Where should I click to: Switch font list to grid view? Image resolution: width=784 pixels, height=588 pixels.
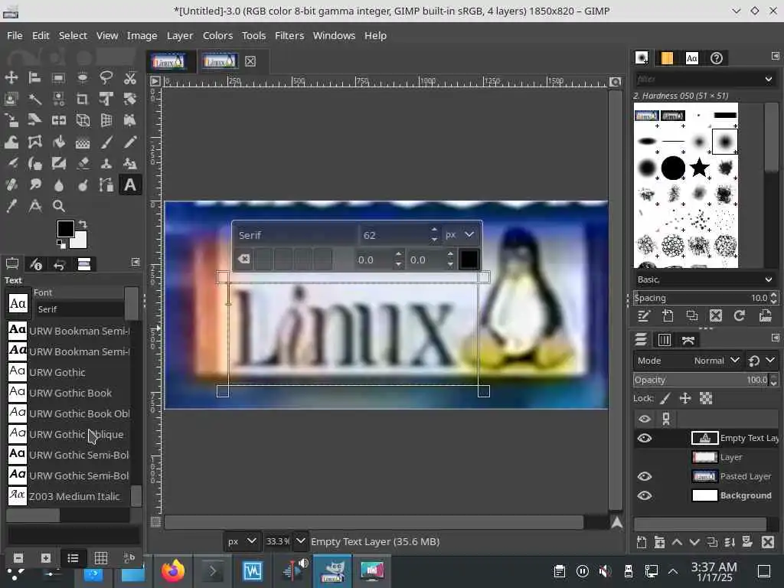coord(101,558)
